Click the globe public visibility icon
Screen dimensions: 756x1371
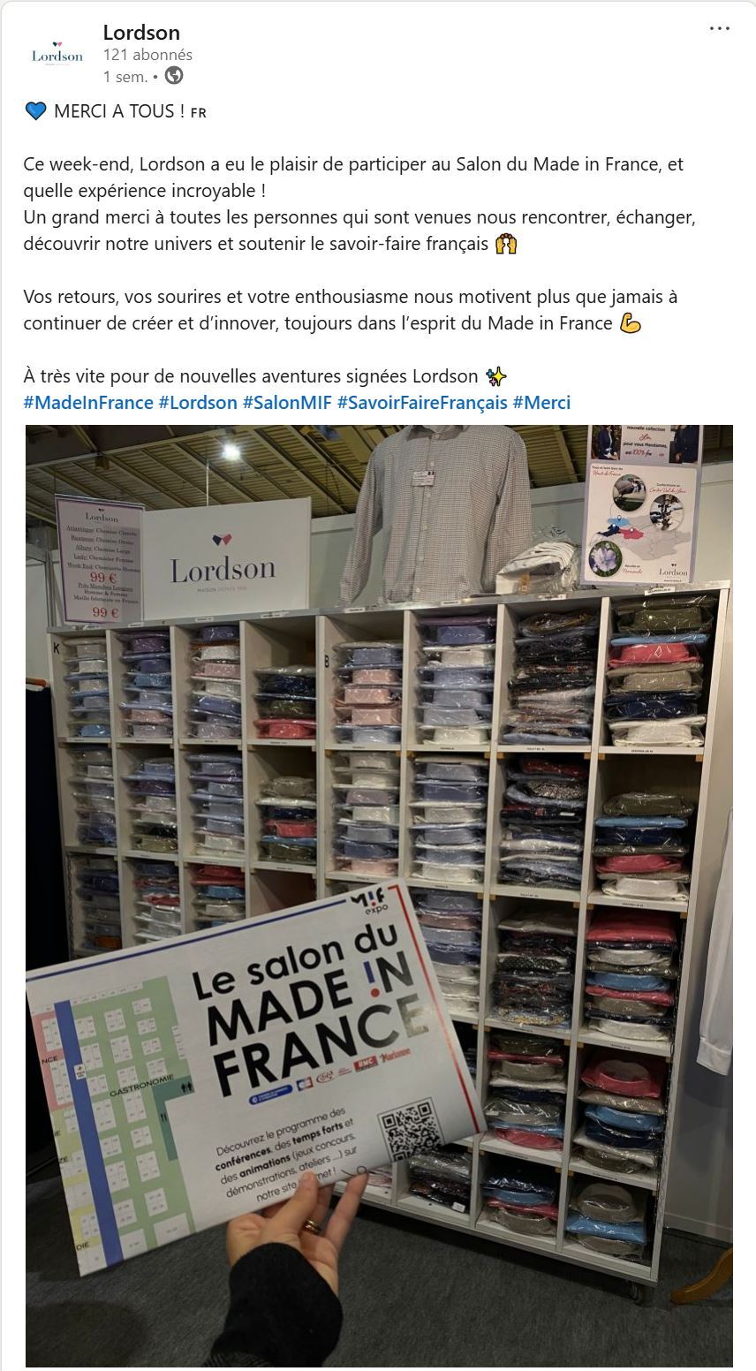(175, 76)
